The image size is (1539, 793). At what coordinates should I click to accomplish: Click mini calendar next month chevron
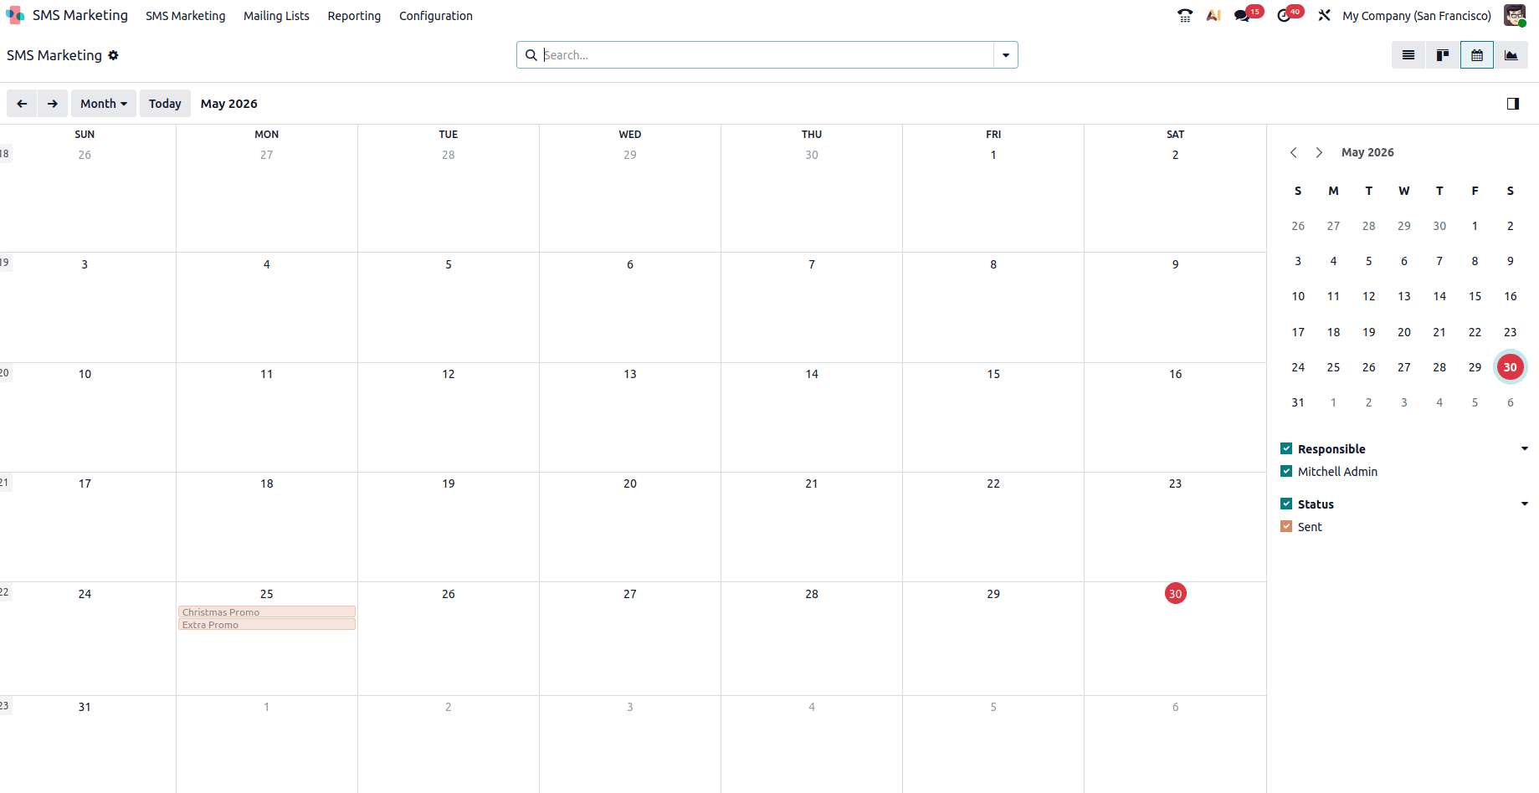[x=1319, y=152]
